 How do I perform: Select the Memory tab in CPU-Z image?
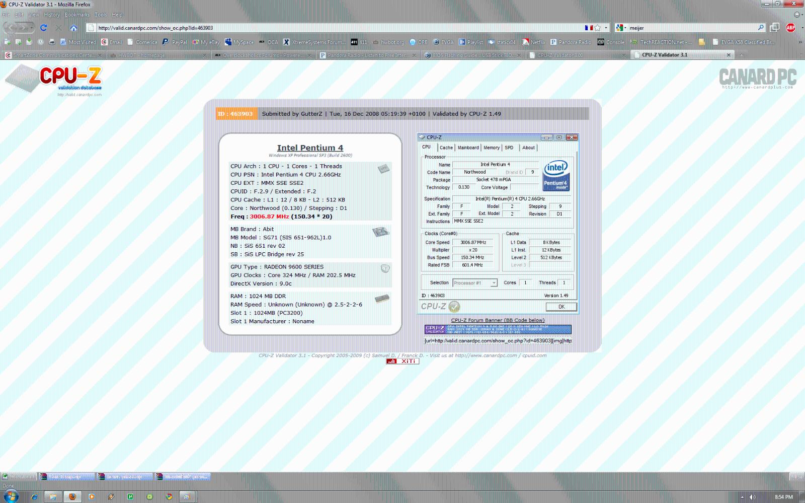coord(492,148)
